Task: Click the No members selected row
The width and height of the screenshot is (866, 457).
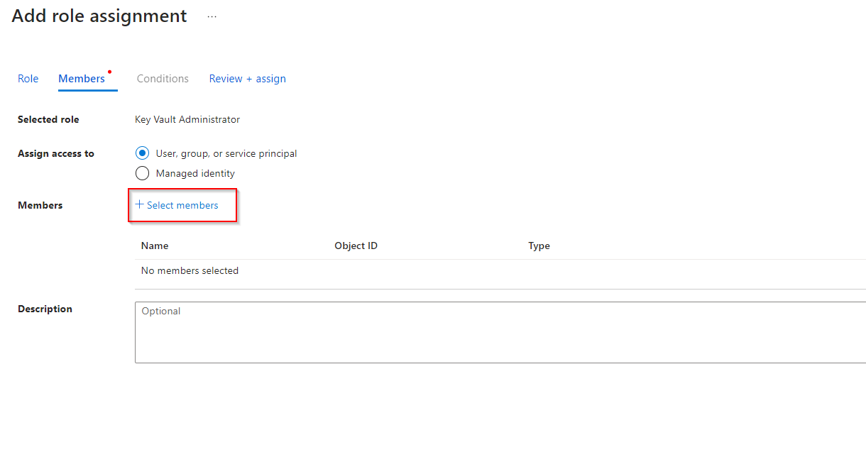Action: 190,270
